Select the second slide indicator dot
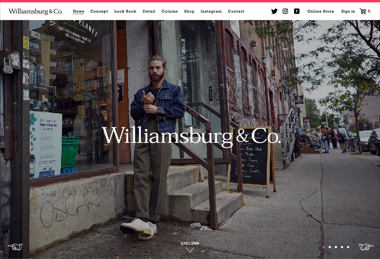The image size is (380, 259). [330, 247]
